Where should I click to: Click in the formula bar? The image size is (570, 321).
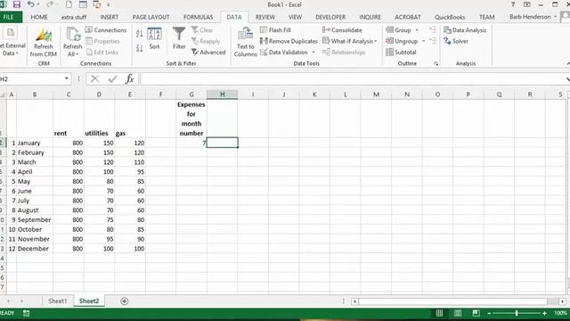354,78
